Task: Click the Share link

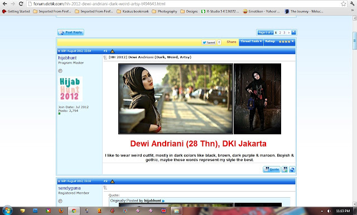Action: coord(231,42)
